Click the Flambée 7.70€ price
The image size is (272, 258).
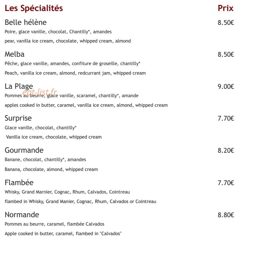(226, 183)
